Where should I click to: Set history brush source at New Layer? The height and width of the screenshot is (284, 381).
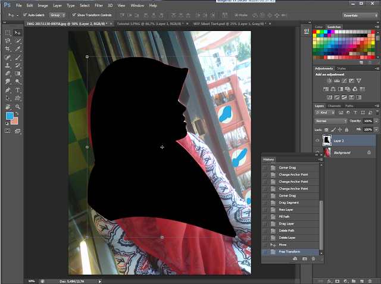pos(265,210)
